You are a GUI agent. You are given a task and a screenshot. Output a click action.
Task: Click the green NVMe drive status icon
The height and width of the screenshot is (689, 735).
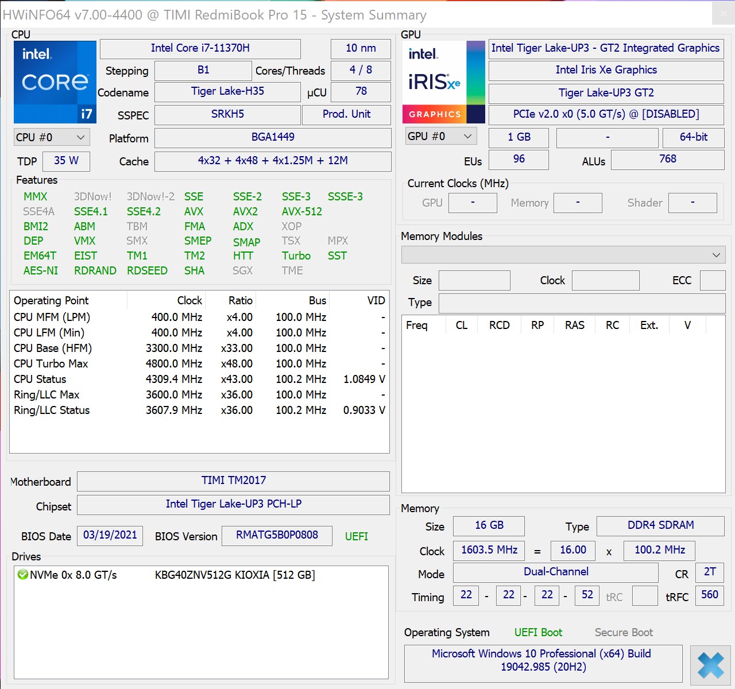tap(22, 575)
